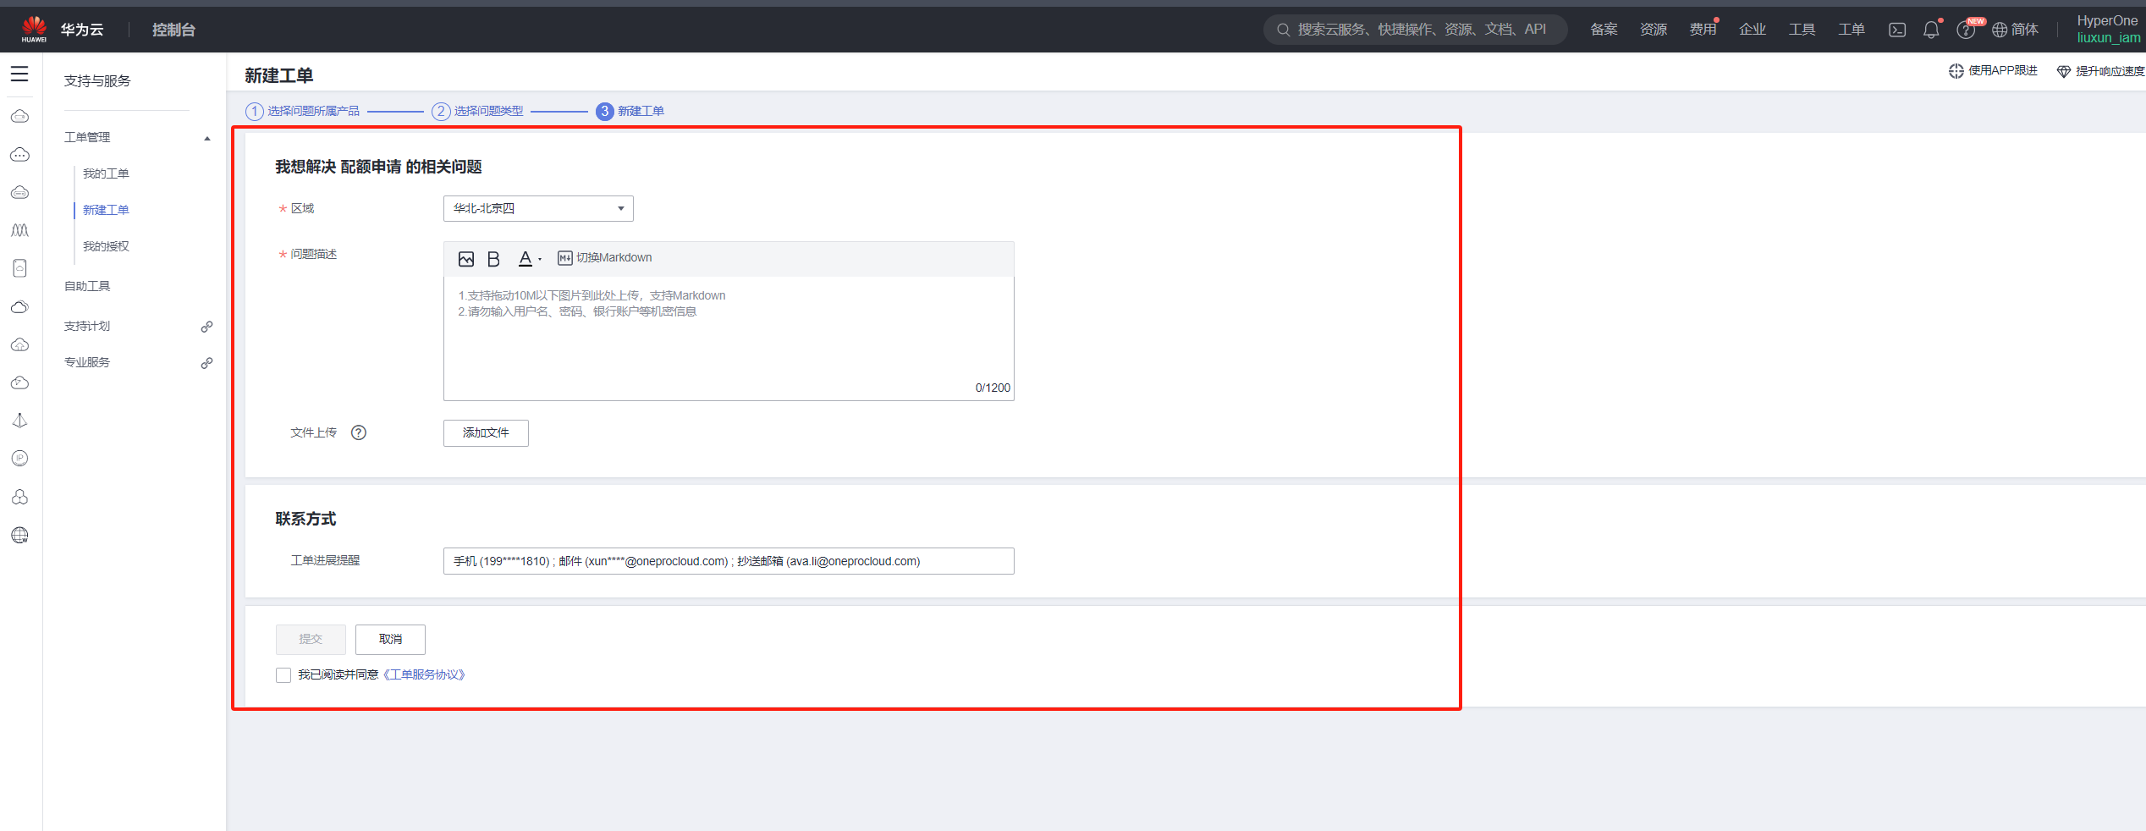The image size is (2146, 831).
Task: Switch language via the 简体 globe
Action: (x=2015, y=30)
